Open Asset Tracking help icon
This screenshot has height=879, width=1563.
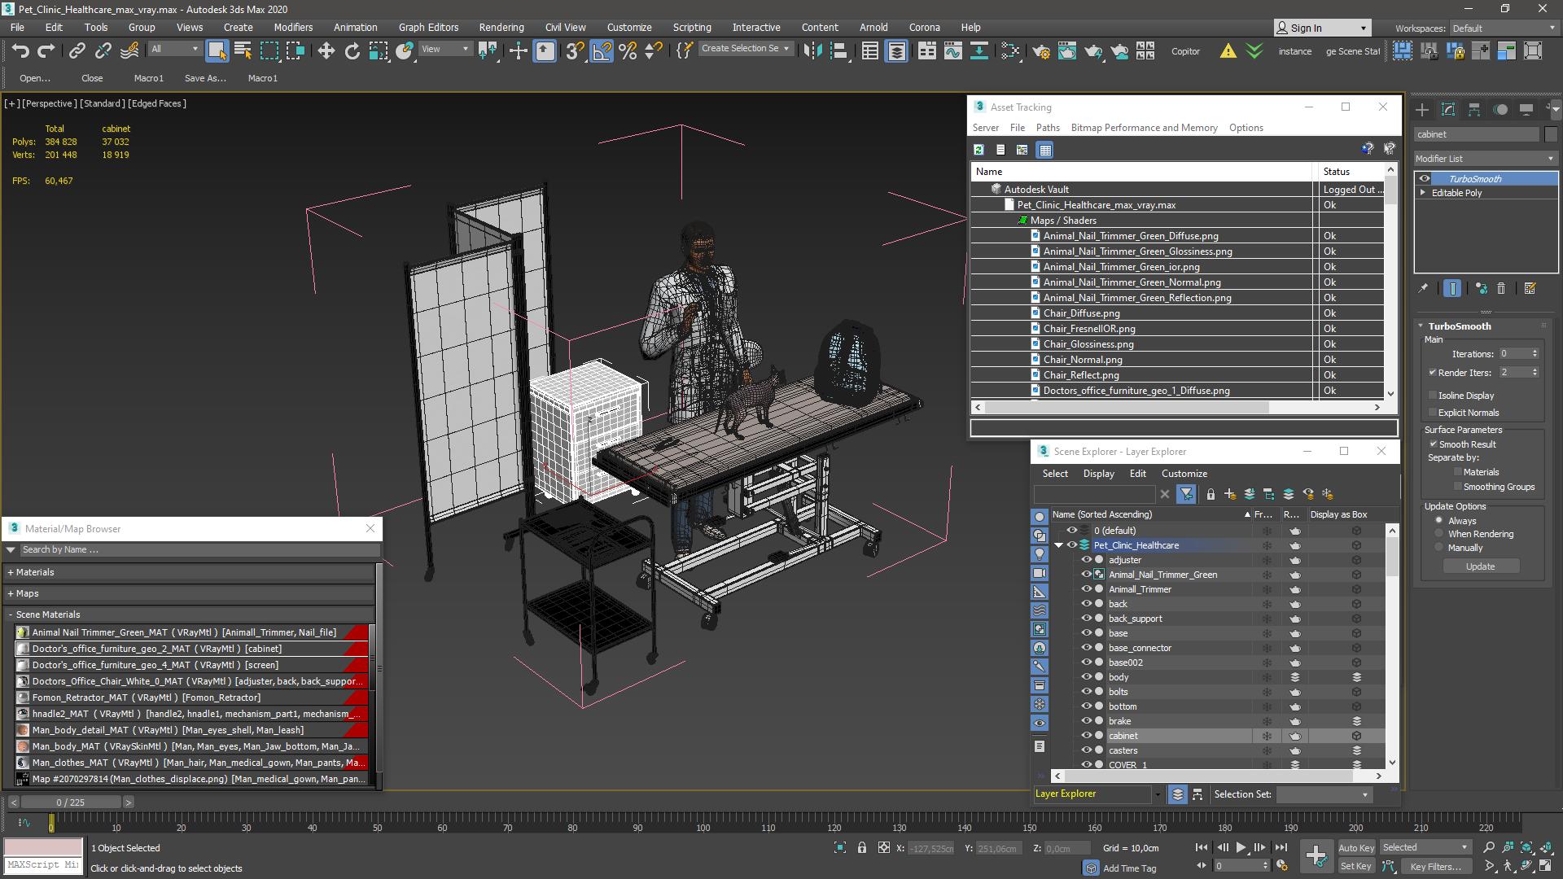click(x=1367, y=149)
